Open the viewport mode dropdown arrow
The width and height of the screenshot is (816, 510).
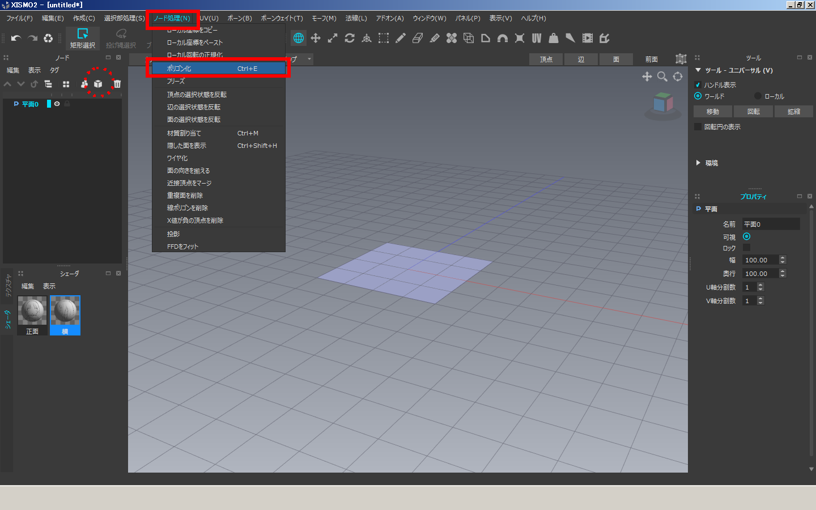[x=309, y=59]
